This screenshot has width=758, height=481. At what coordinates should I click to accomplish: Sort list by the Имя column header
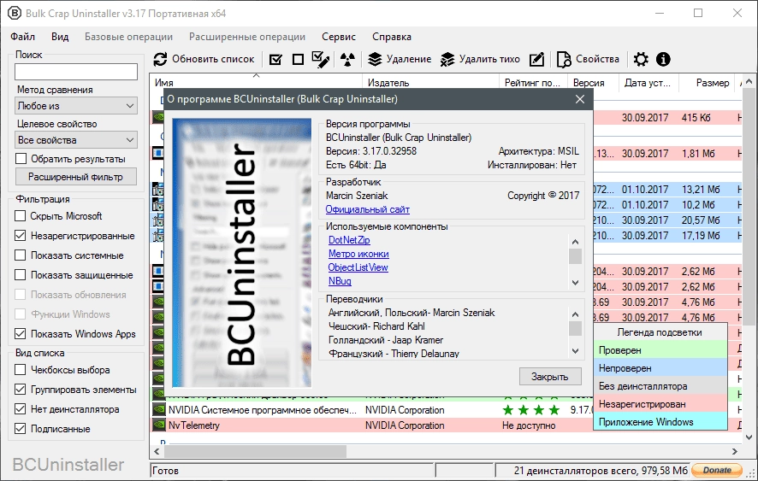(x=256, y=82)
